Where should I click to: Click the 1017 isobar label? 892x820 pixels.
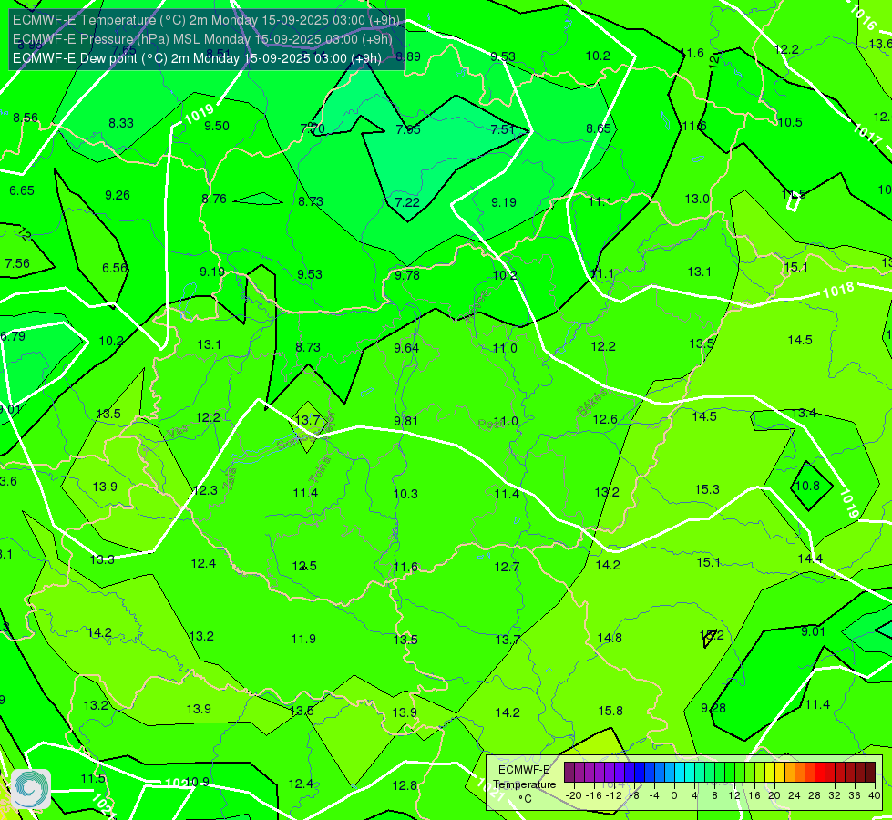[867, 136]
